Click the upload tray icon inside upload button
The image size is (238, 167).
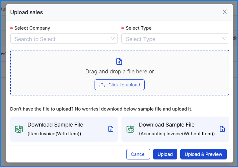click(102, 85)
